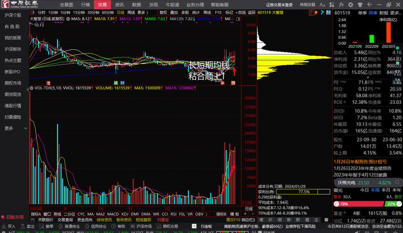Click the 买入 buy icon button
Viewport: 403px width, 233px height.
point(8,226)
